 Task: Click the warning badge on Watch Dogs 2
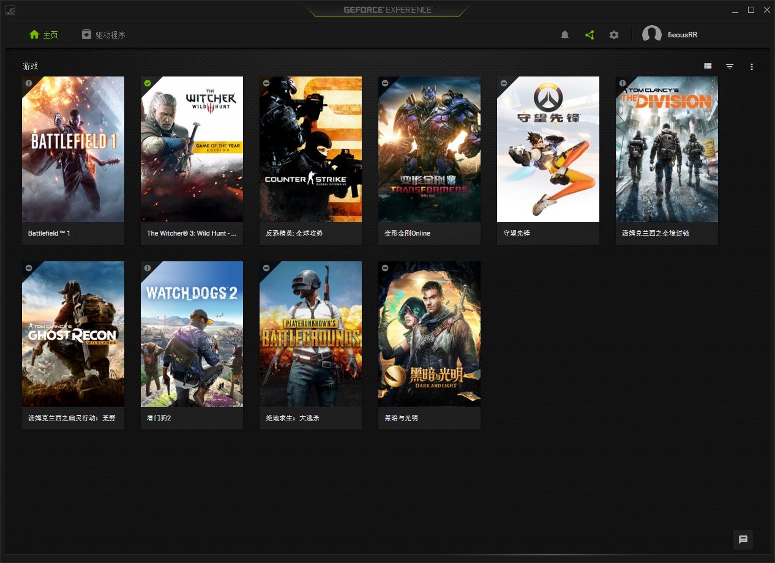[147, 267]
